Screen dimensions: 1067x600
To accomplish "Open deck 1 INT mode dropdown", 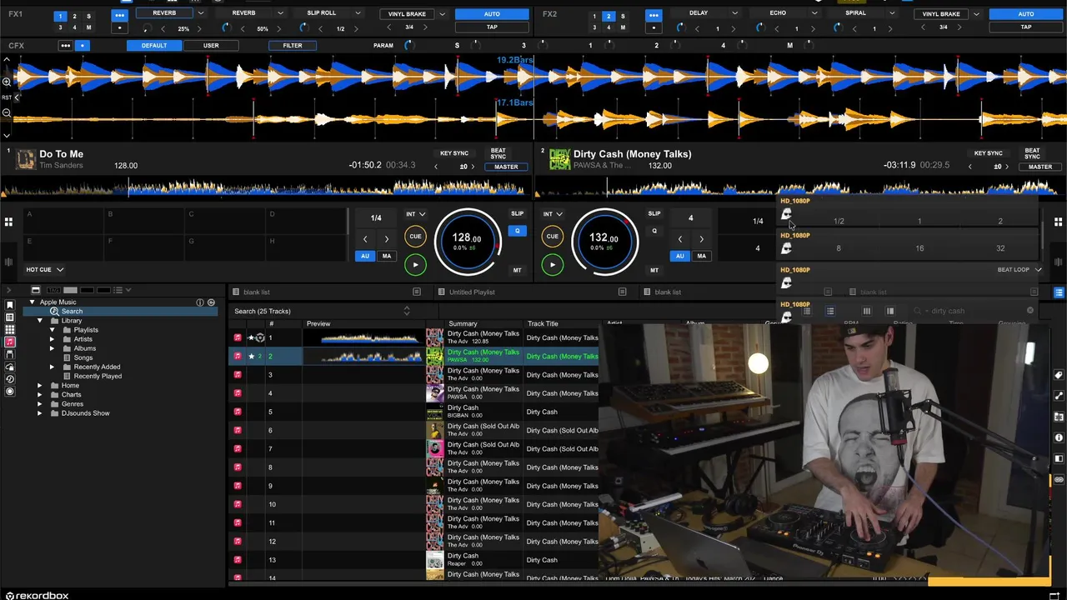I will pyautogui.click(x=415, y=214).
